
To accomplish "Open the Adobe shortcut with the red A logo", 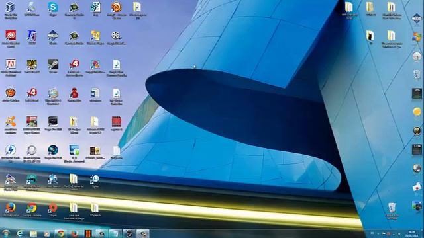I will (x=11, y=67).
